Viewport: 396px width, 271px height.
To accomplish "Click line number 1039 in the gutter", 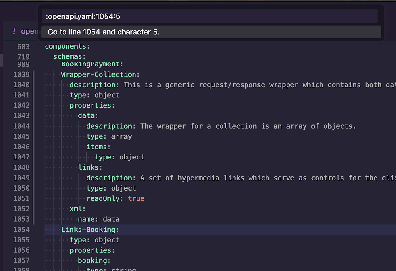I will (21, 75).
